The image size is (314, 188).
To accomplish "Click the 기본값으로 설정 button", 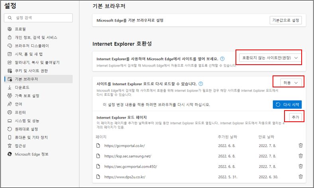I will pos(286,20).
